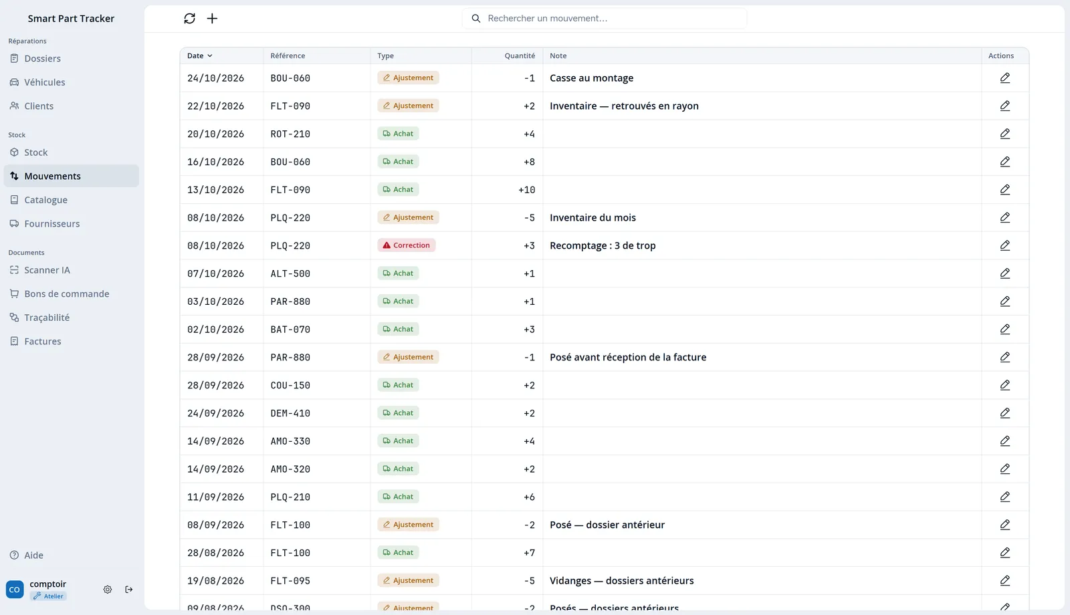Navigate to Stock in sidebar
This screenshot has width=1070, height=615.
[x=72, y=152]
